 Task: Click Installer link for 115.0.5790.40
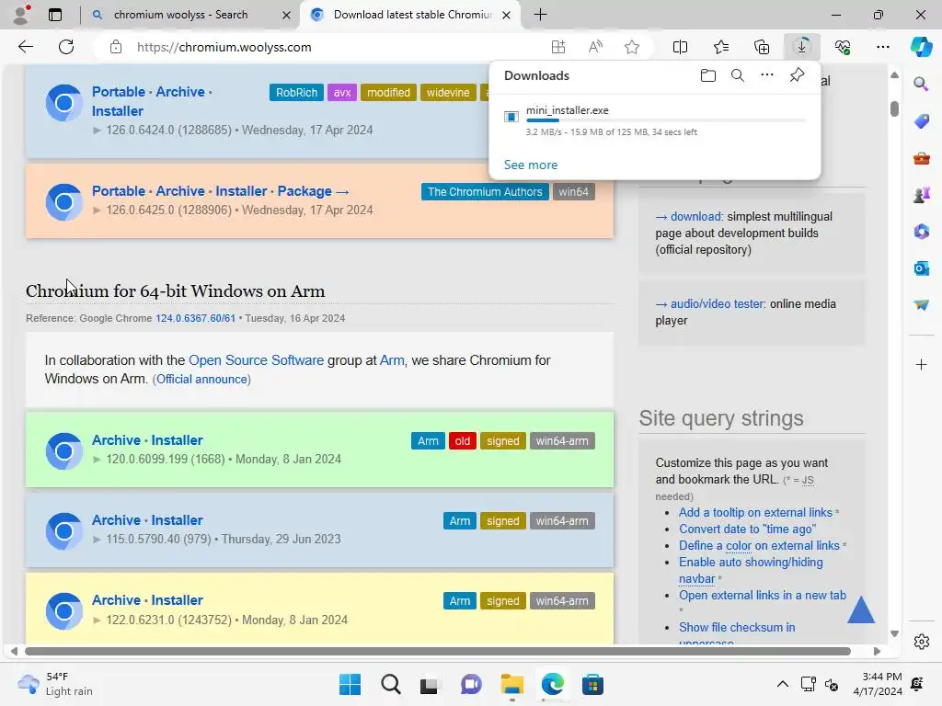[177, 520]
